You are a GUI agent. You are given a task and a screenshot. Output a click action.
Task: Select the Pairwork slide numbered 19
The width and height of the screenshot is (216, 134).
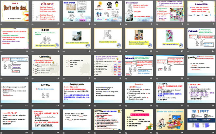tap(139, 65)
